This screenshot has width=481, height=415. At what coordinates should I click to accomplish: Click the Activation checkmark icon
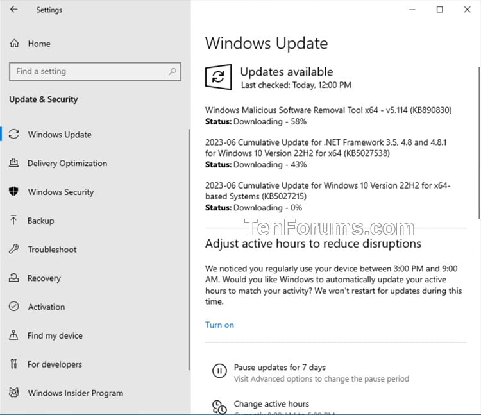14,307
